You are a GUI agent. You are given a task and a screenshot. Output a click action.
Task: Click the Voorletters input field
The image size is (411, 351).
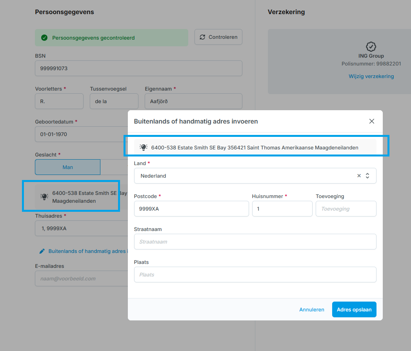[x=59, y=101]
